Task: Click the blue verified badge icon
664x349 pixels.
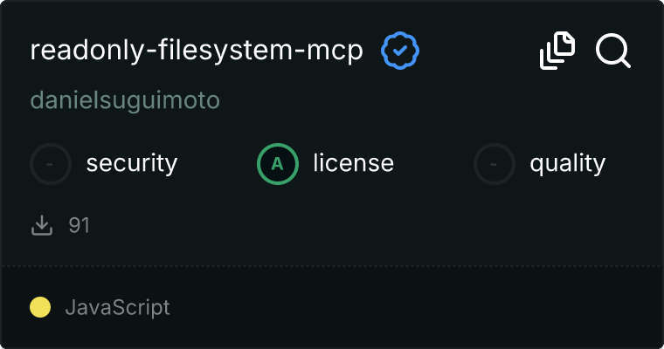Action: pyautogui.click(x=400, y=51)
